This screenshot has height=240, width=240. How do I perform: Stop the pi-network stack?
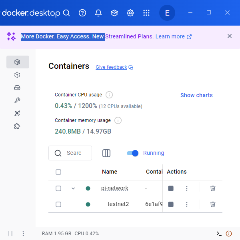click(x=171, y=188)
